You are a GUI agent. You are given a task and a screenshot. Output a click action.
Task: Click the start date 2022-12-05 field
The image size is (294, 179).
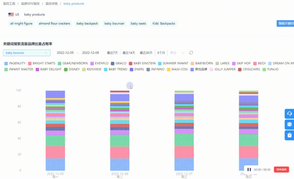[x=65, y=53]
